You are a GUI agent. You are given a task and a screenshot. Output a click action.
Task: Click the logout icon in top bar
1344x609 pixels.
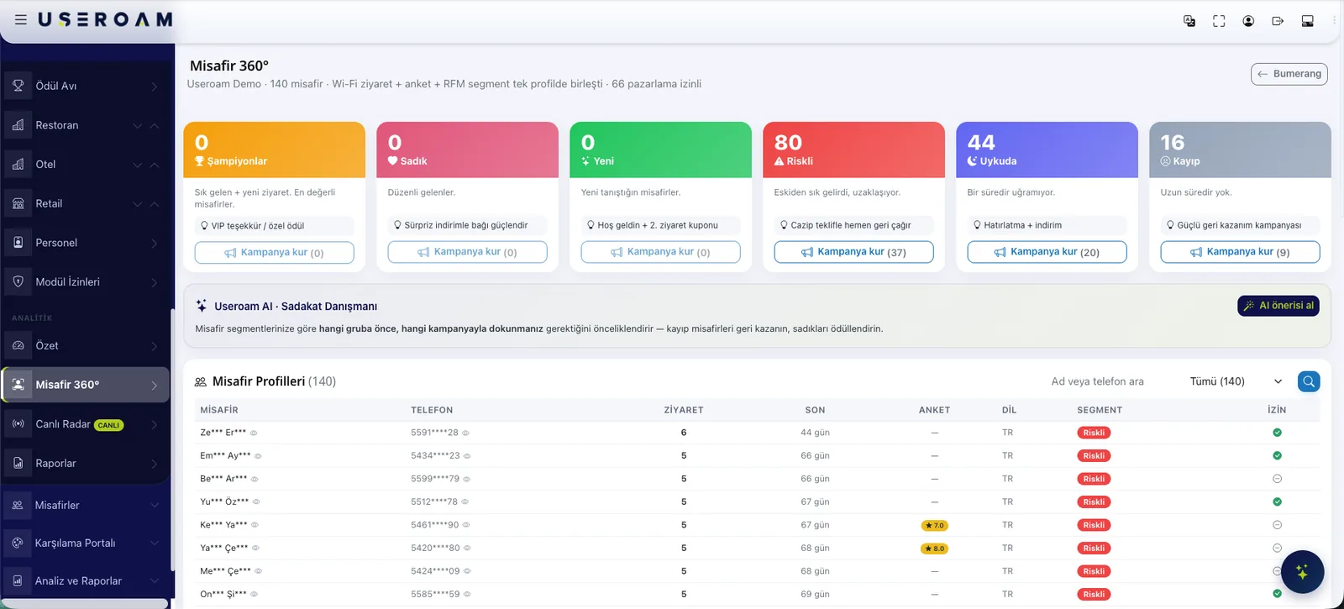point(1278,21)
